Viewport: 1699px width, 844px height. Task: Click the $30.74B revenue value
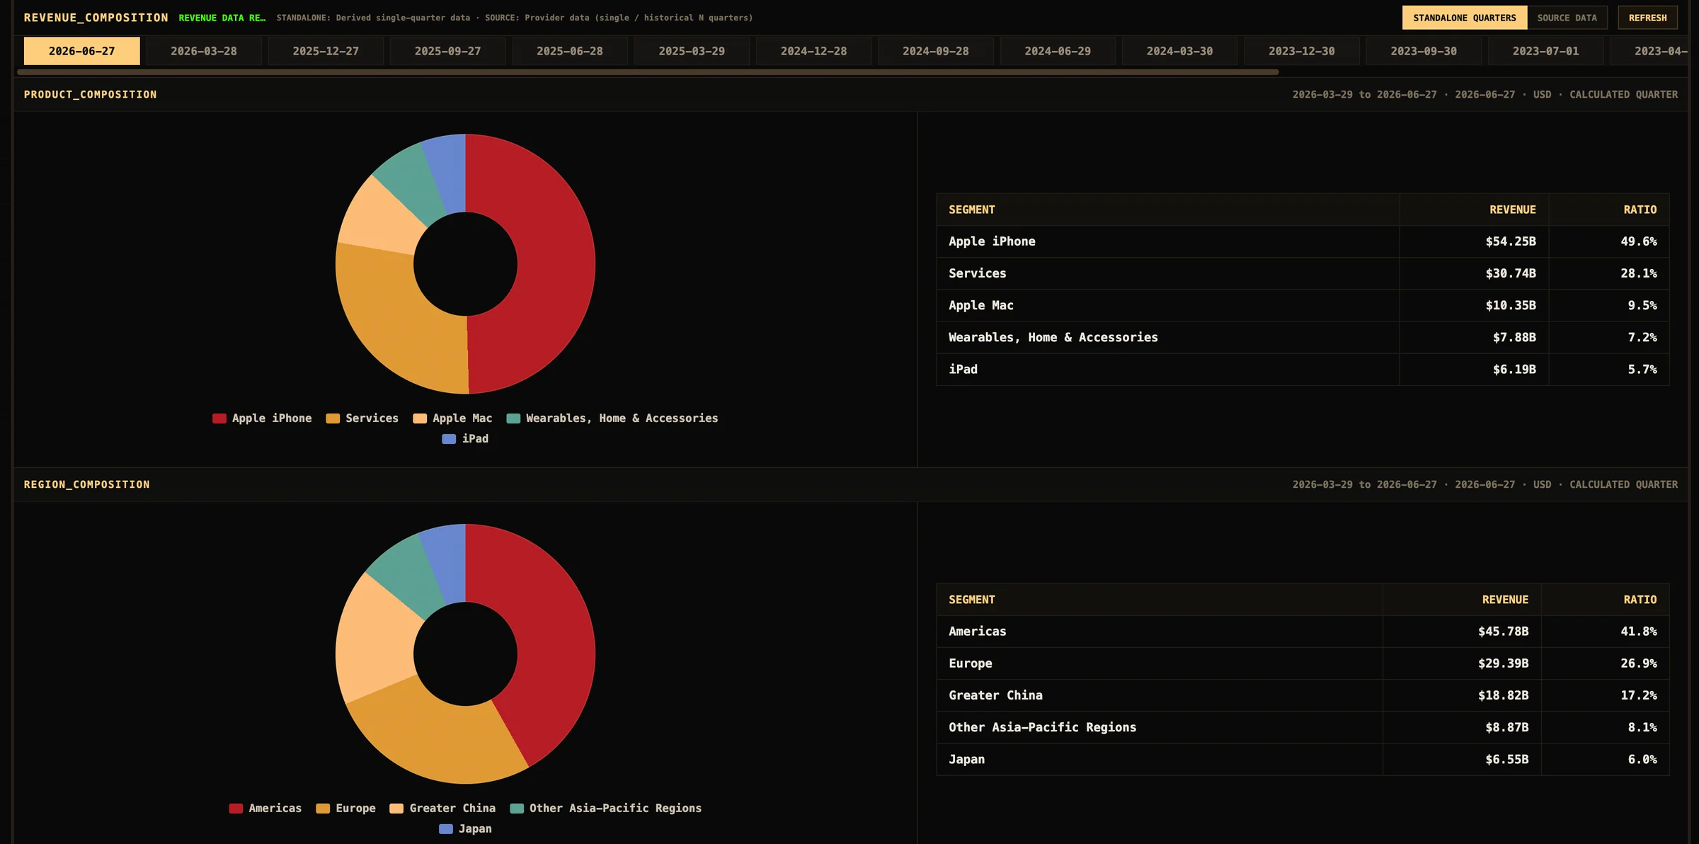[1511, 273]
